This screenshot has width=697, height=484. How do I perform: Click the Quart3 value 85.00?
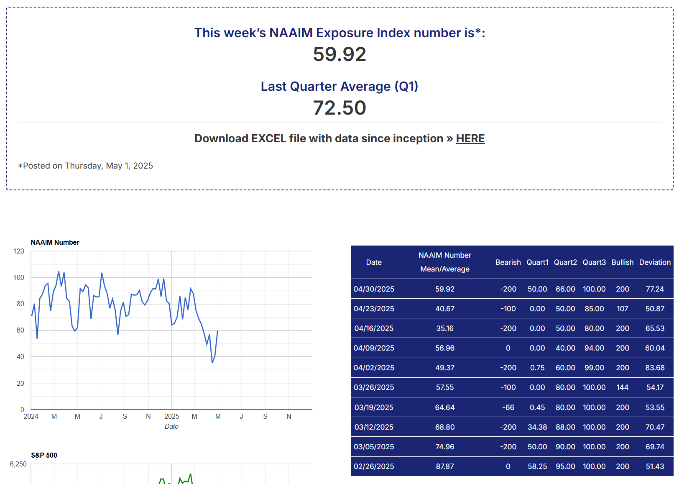(x=594, y=309)
